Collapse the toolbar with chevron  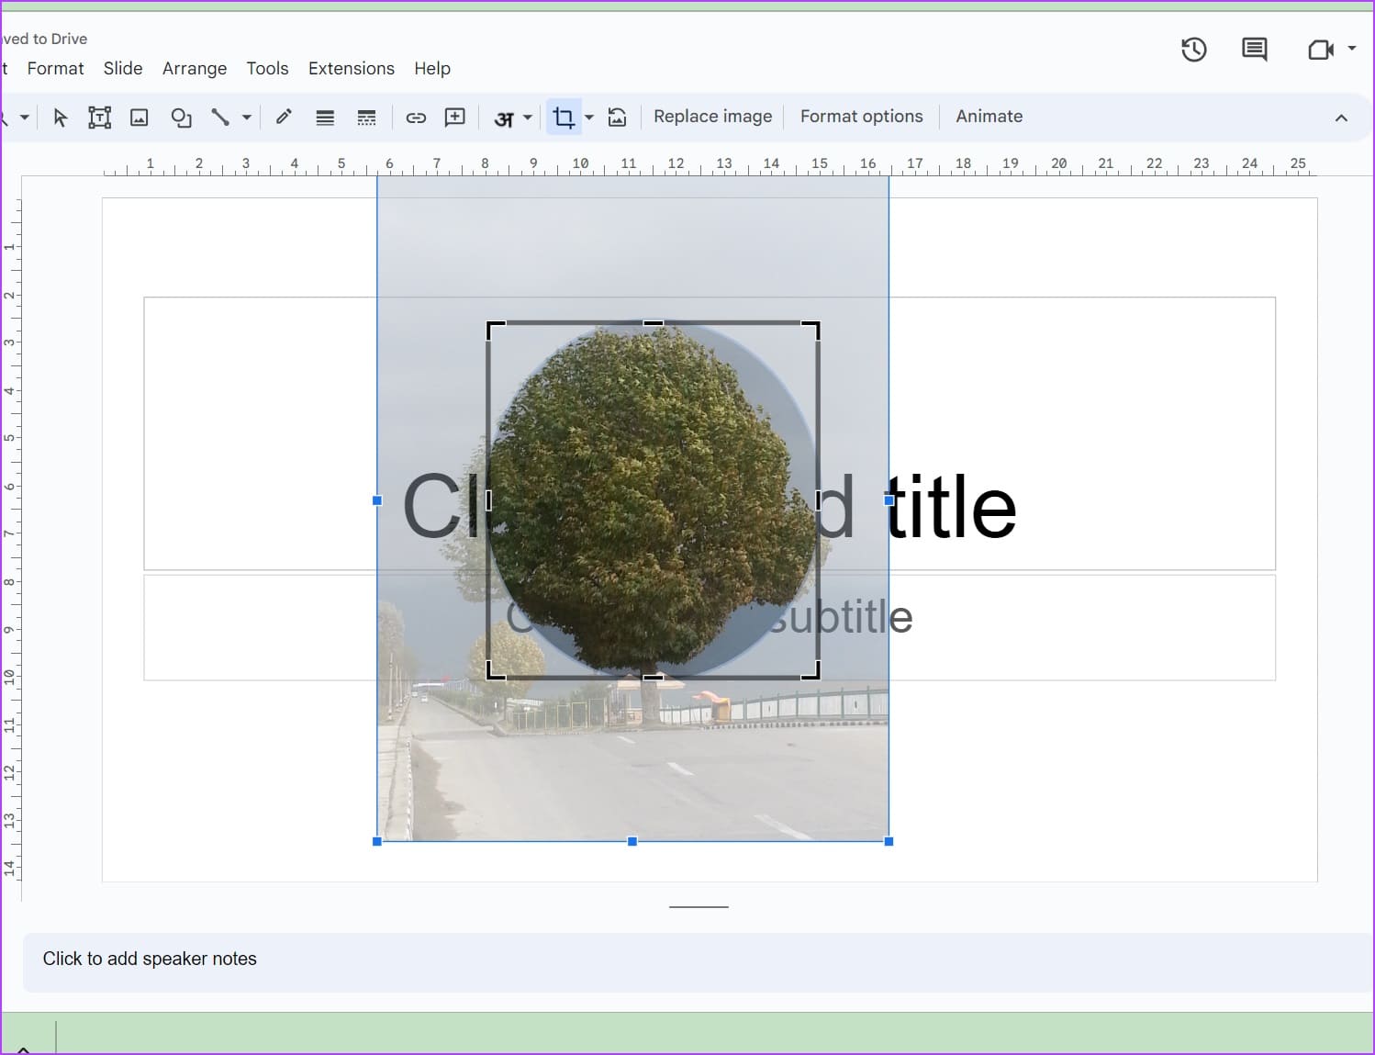[x=1341, y=118]
